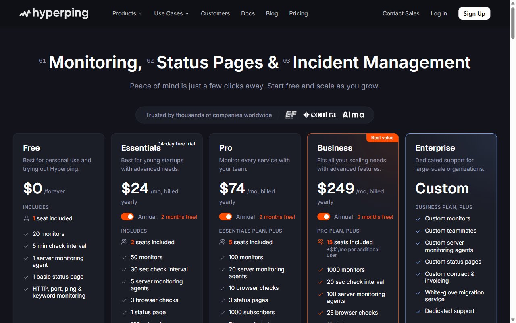Click the seats icon in Pro plan
The image size is (516, 323).
point(222,242)
